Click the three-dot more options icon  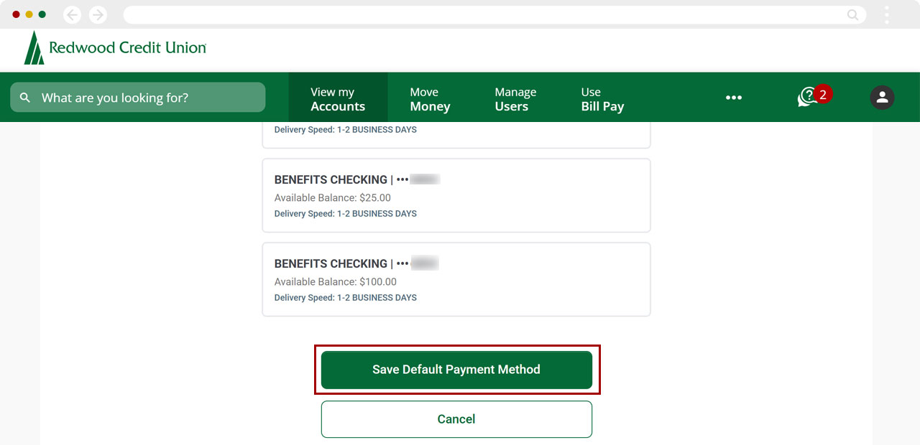[x=733, y=98]
